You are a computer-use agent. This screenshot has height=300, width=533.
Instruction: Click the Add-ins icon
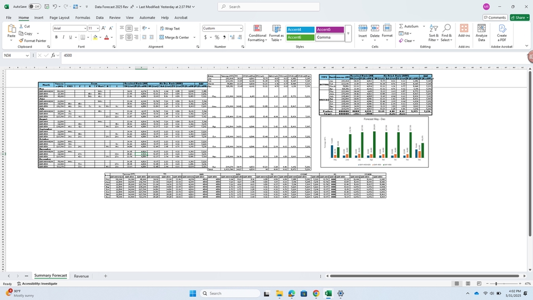464,28
